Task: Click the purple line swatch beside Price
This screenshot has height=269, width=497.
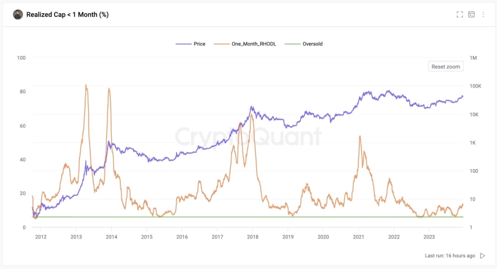Action: [183, 44]
